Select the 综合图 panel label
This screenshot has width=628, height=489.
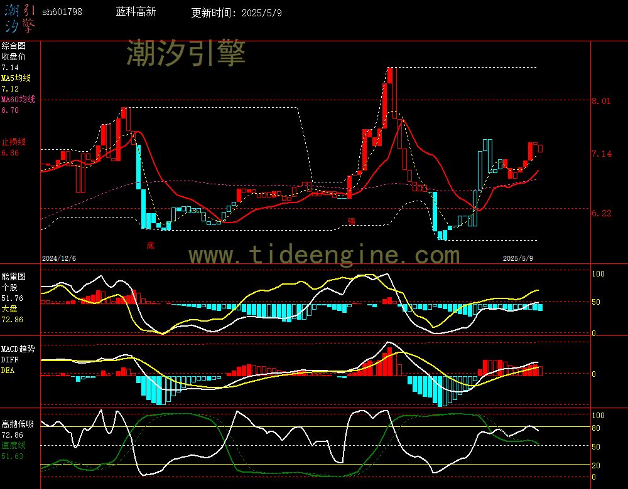pyautogui.click(x=14, y=46)
